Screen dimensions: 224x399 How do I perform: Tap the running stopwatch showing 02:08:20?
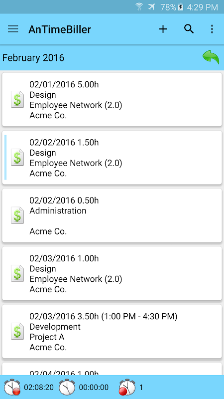point(12,387)
